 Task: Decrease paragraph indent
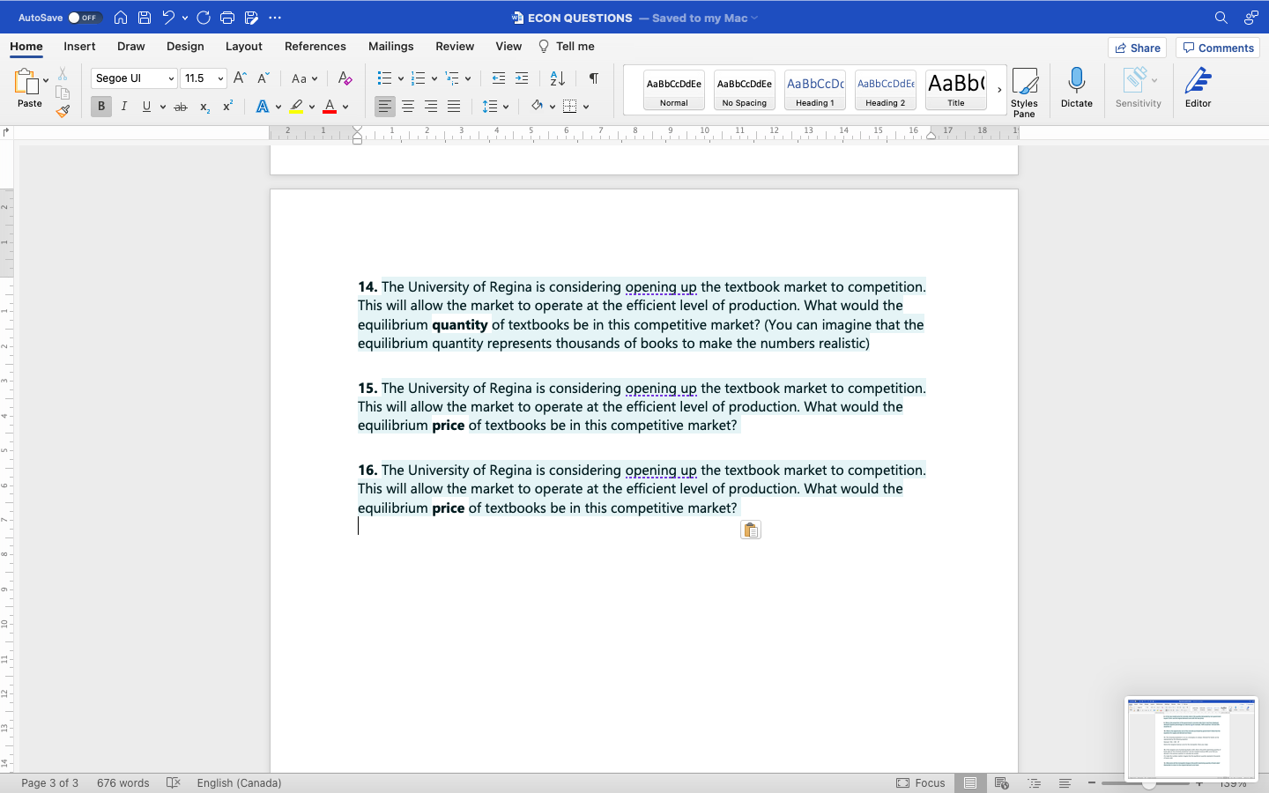499,78
